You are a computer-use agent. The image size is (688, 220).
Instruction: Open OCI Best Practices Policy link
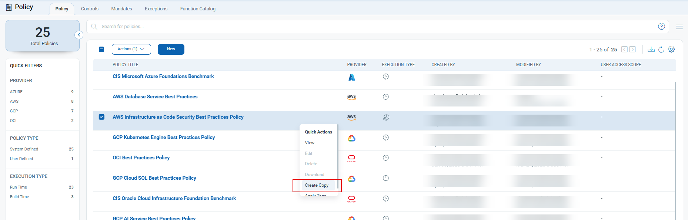[141, 158]
